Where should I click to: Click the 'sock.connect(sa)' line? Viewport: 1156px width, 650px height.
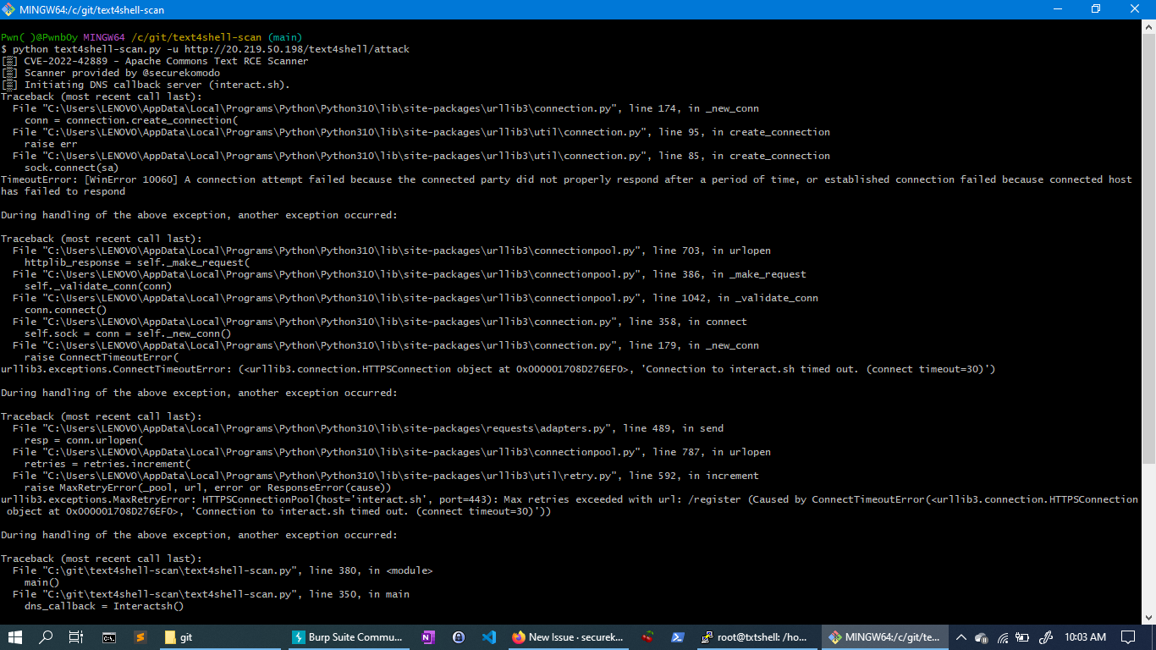pos(71,168)
